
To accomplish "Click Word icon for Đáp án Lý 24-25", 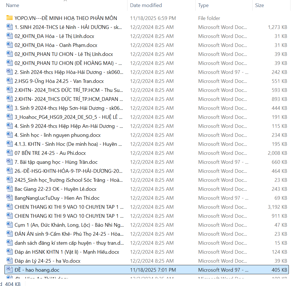I will [10, 261].
